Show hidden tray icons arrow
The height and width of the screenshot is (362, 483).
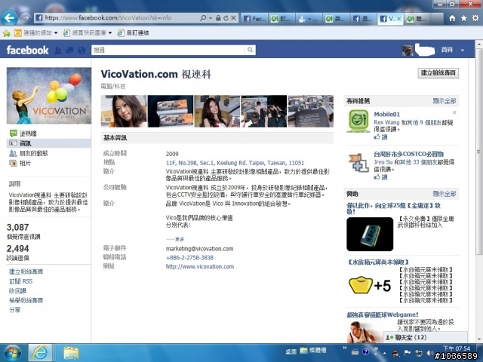385,353
